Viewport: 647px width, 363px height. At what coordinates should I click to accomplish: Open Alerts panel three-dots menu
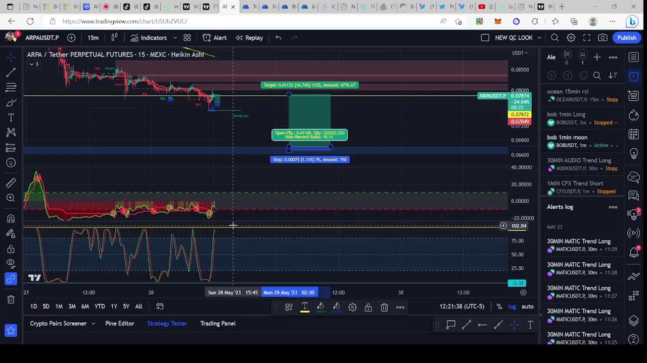coord(613,57)
